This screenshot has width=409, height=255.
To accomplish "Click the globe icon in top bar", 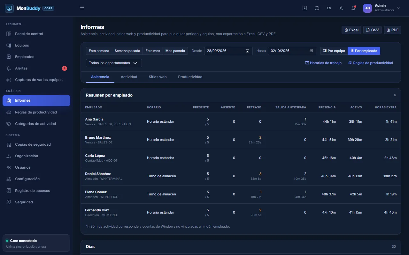I will pyautogui.click(x=317, y=8).
